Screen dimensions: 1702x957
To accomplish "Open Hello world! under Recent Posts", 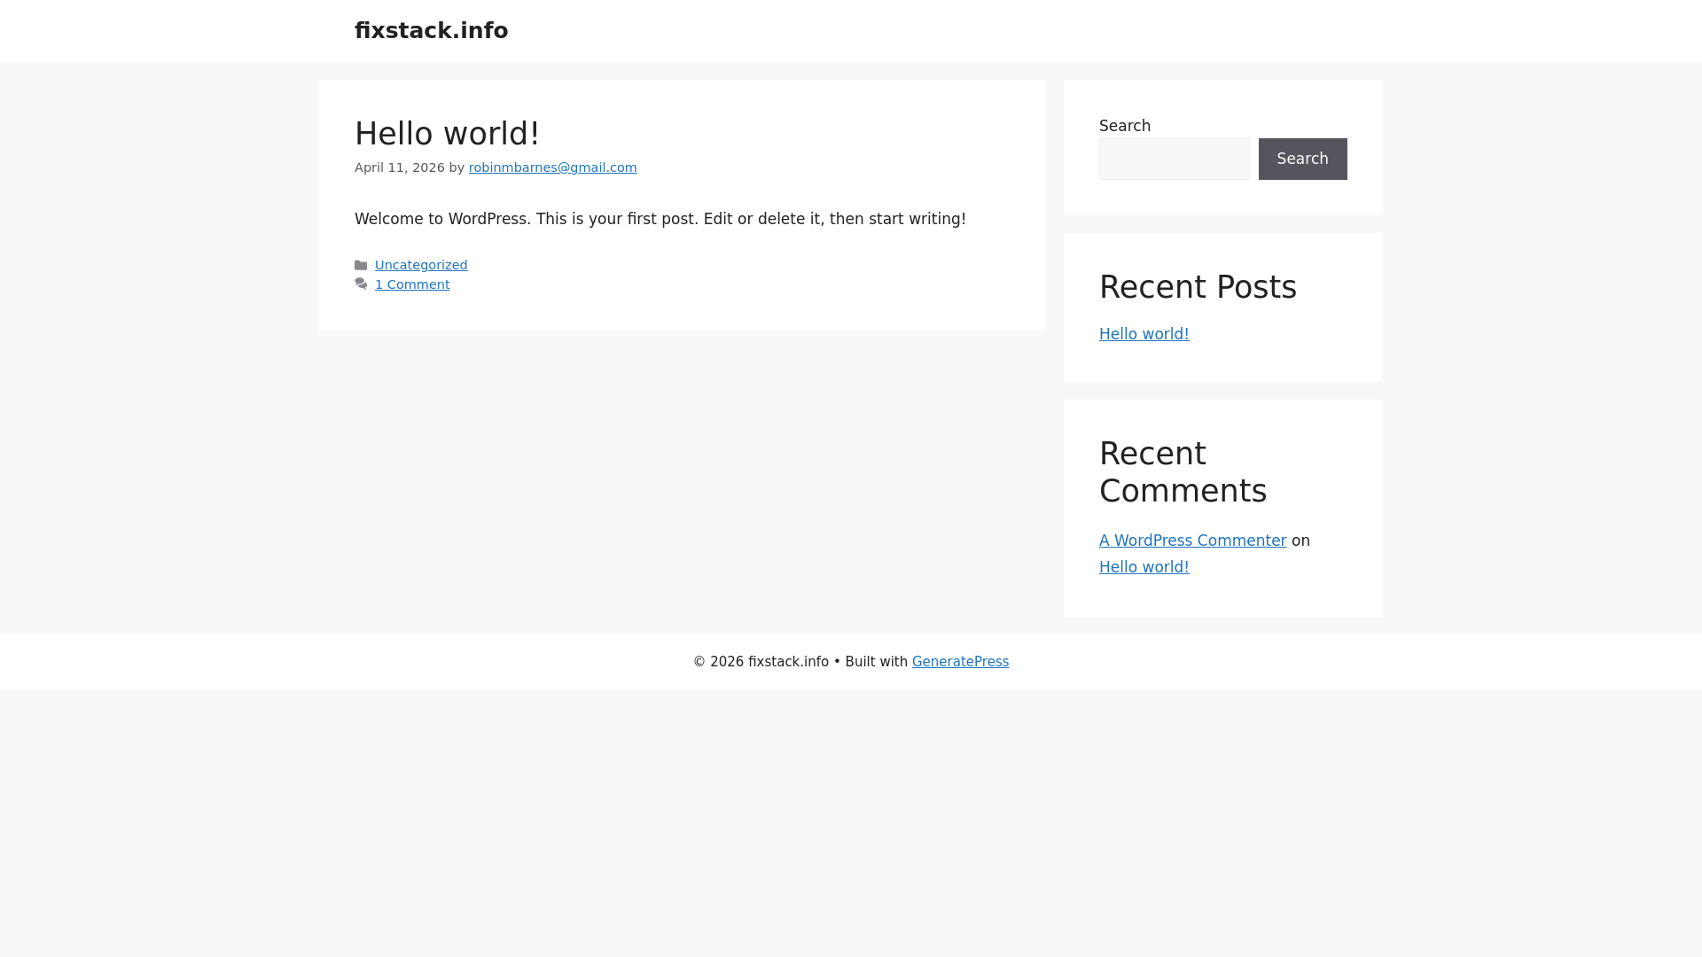I will pyautogui.click(x=1144, y=334).
